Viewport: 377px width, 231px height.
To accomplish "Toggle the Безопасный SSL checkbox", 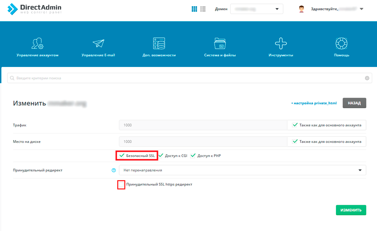I will tap(122, 155).
